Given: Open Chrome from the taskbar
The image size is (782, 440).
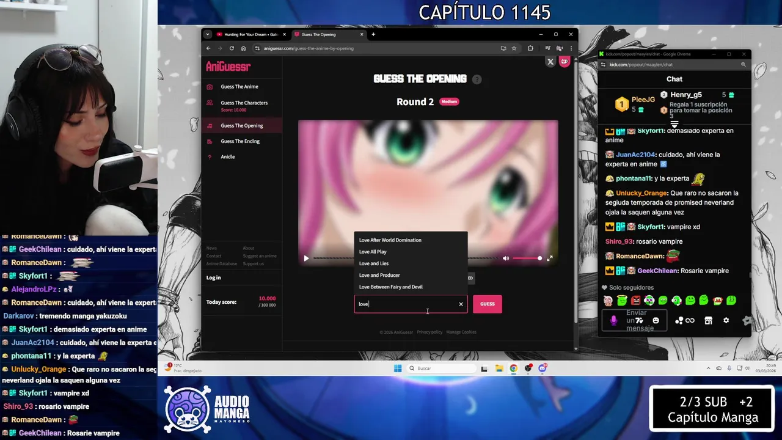Looking at the screenshot, I should (513, 368).
